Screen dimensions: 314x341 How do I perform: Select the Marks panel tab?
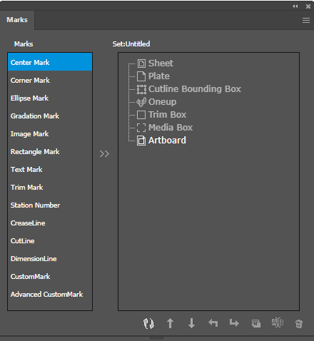(17, 20)
